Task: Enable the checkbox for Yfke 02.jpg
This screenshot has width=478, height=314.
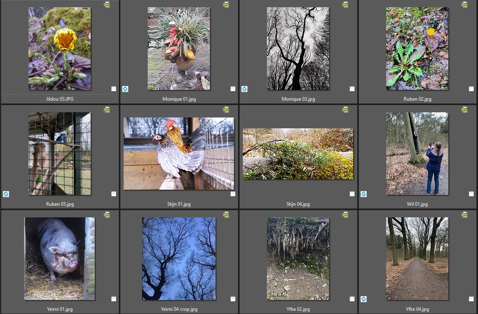Action: coord(352,299)
